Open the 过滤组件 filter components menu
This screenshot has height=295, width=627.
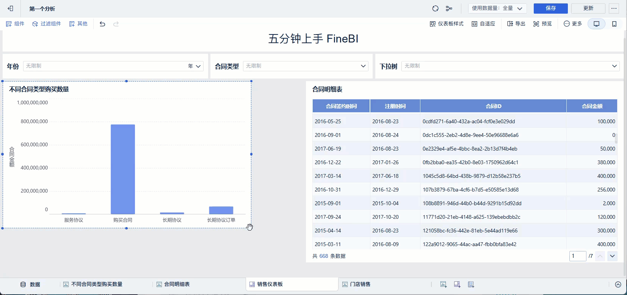pos(47,24)
